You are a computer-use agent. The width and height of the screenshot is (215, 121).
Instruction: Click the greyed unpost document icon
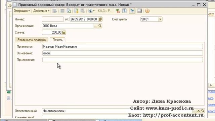(x=83, y=11)
